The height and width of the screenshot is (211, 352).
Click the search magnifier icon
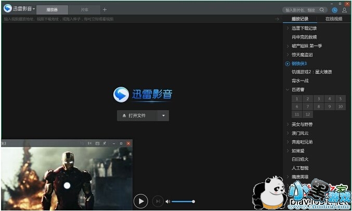click(322, 10)
